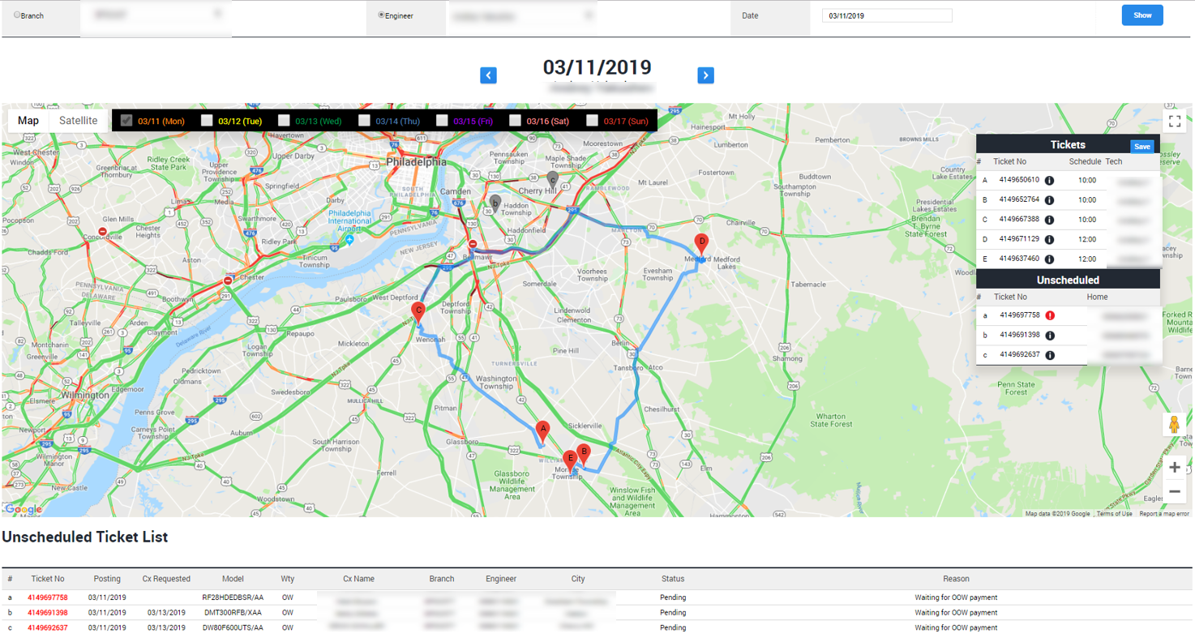Click red map marker C near Wenonah
This screenshot has width=1195, height=638.
[418, 313]
